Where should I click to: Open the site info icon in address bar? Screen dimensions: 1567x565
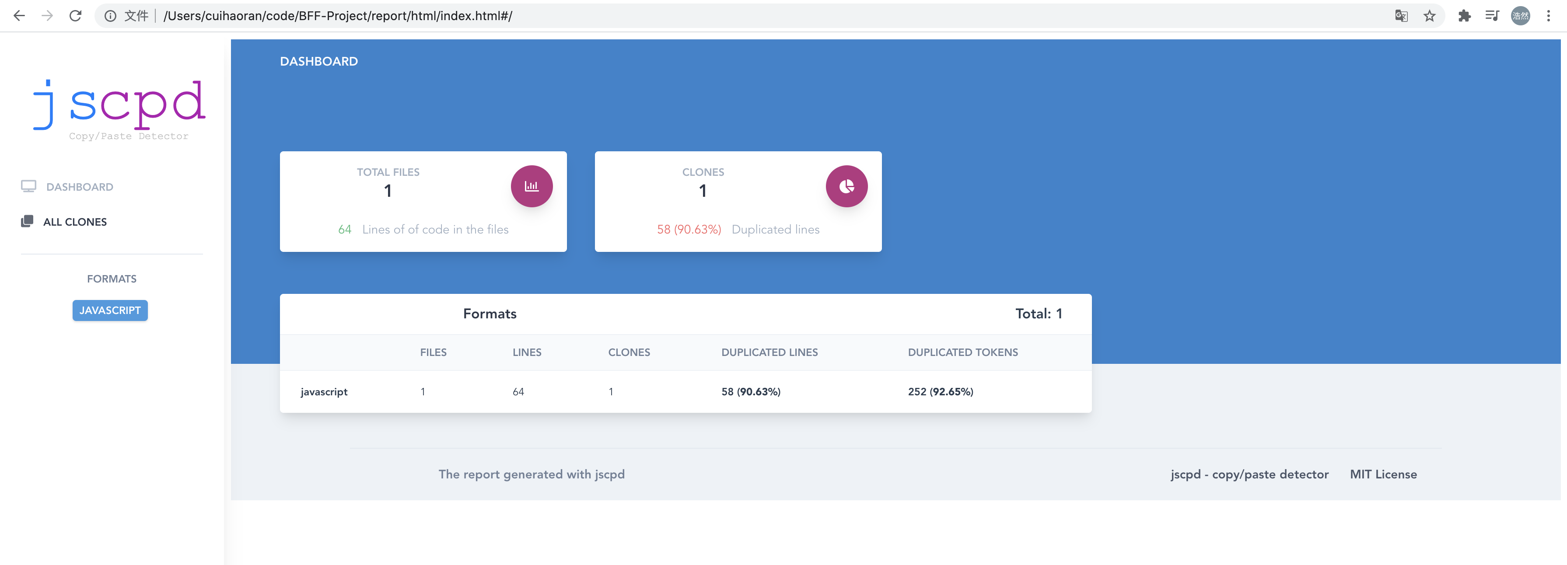[110, 16]
